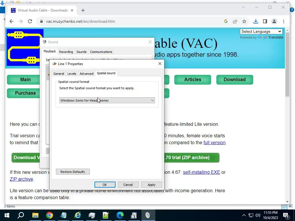Open the Advanced tab in Line 1 Properties
The height and width of the screenshot is (221, 295).
pos(86,74)
